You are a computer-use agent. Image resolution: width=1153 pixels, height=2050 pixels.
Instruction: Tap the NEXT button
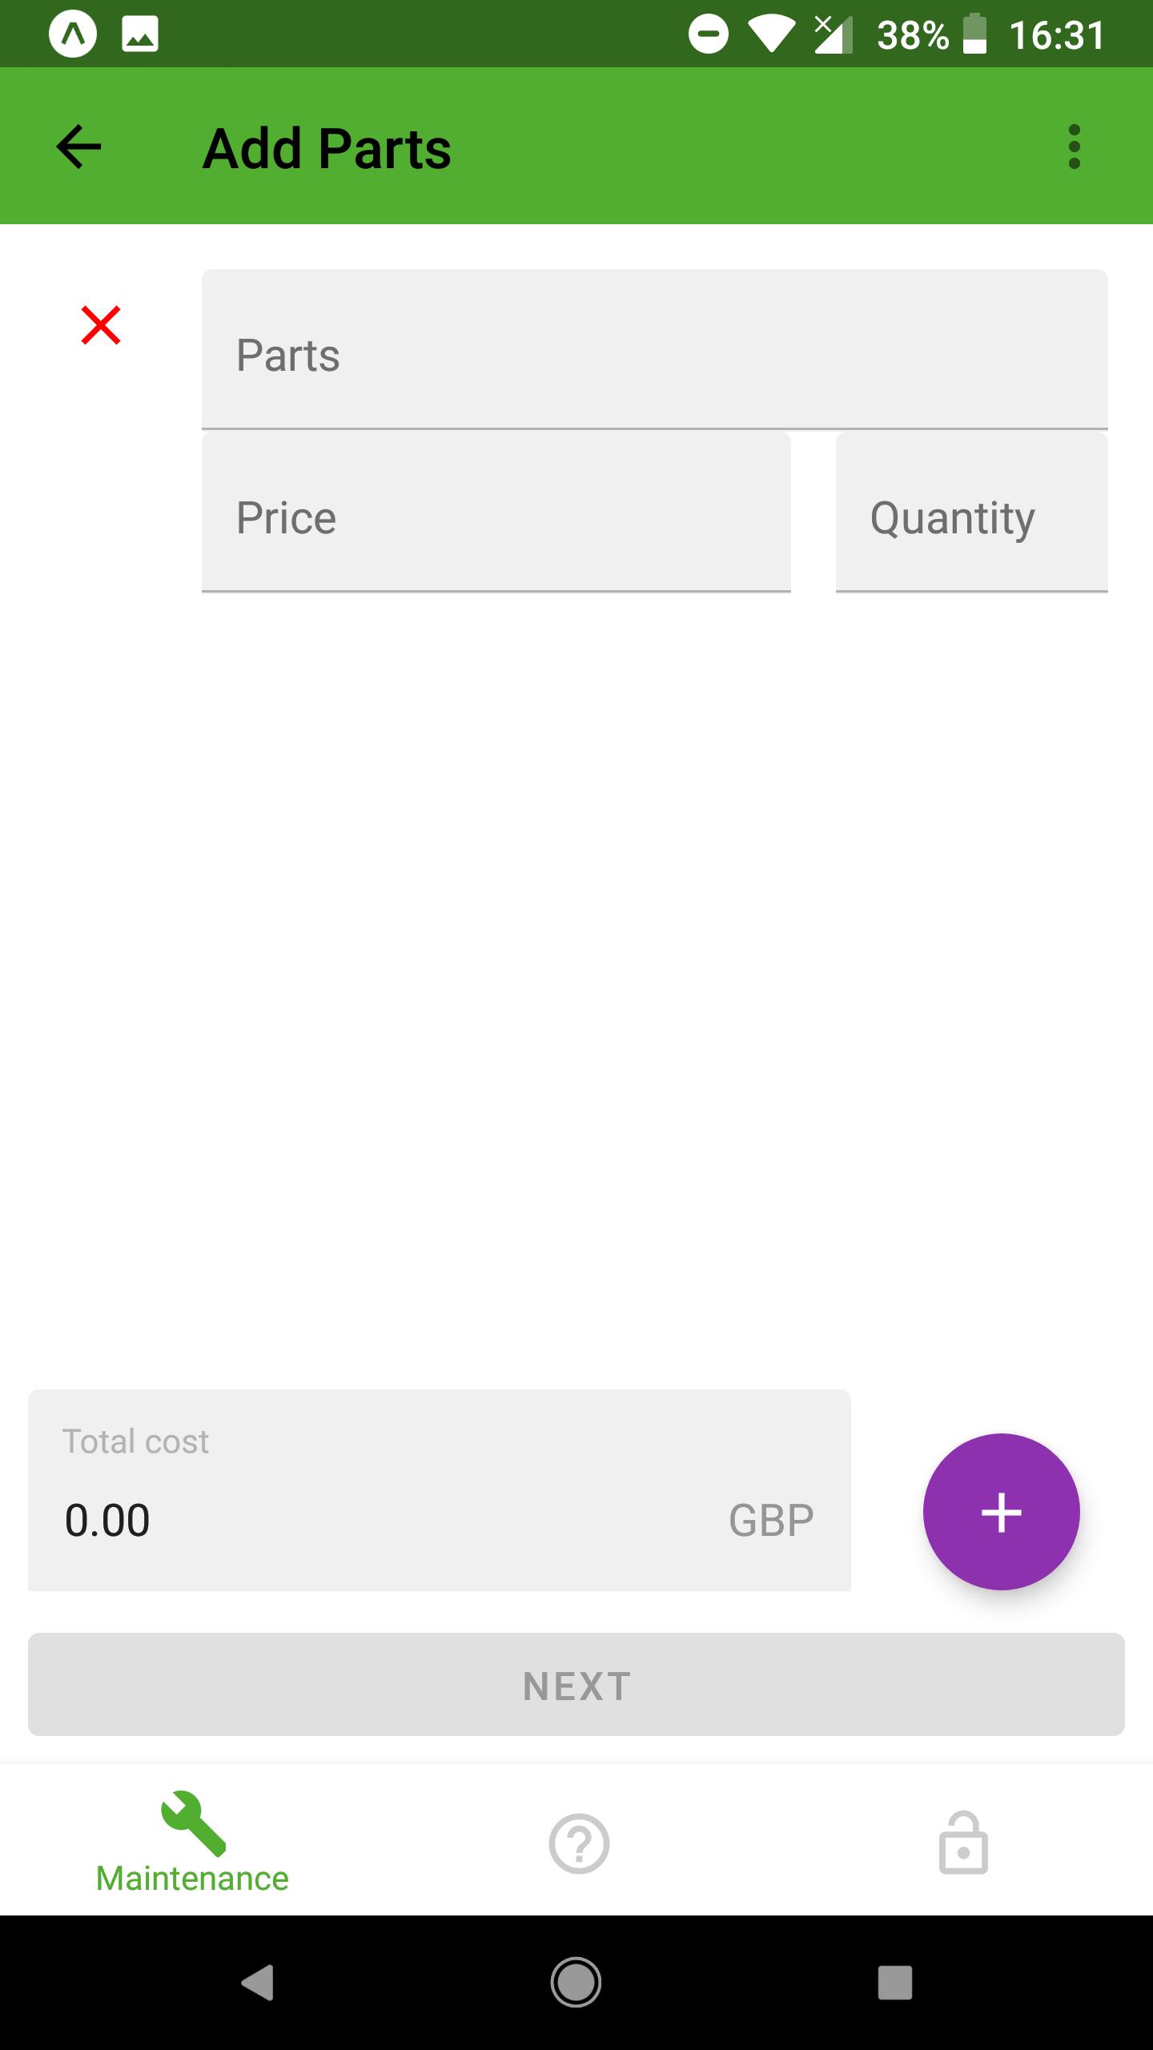pos(576,1685)
